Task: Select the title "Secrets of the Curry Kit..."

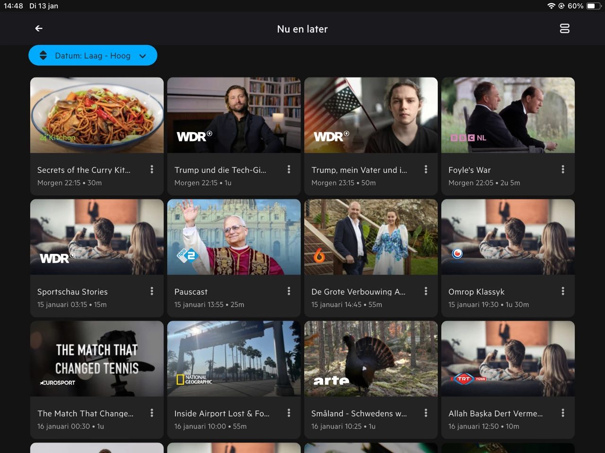Action: (84, 170)
